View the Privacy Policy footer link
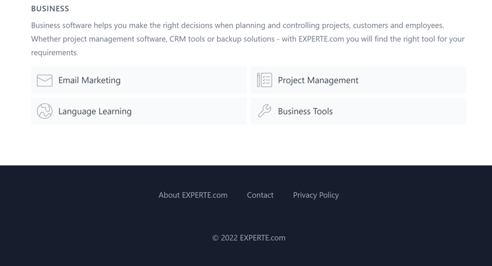The image size is (492, 266). pos(316,195)
